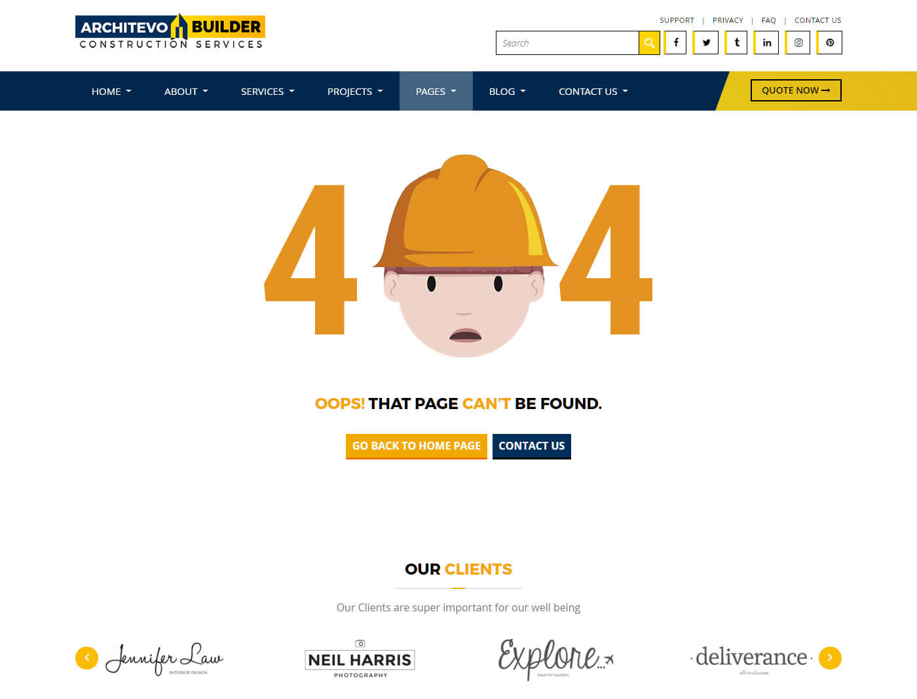
Task: Select the Tumblr icon in the header
Action: [736, 43]
